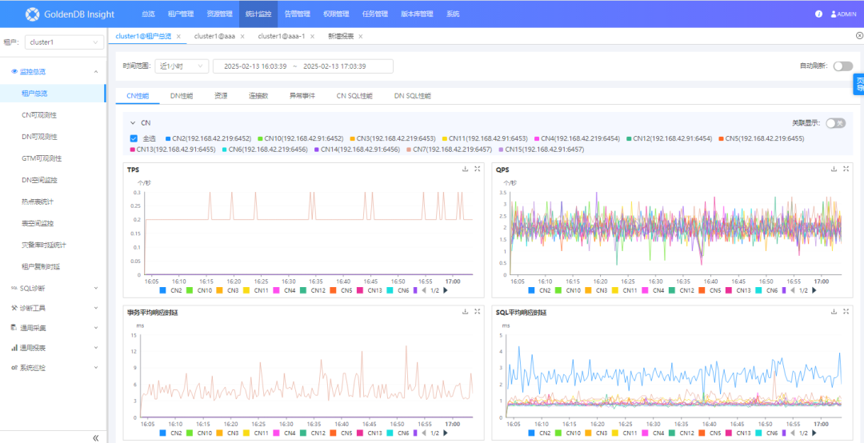Expand the QPS chart to fullscreen

point(846,170)
